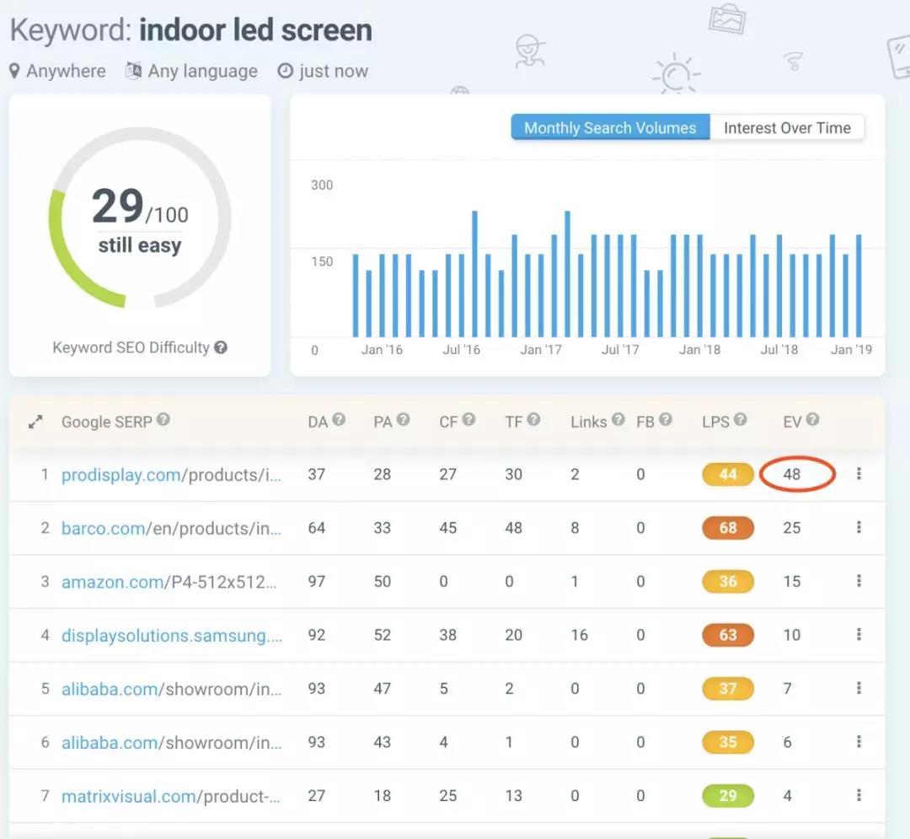The height and width of the screenshot is (839, 910).
Task: Click the LPS badge 29 for matrixvisual.com
Action: tap(728, 795)
